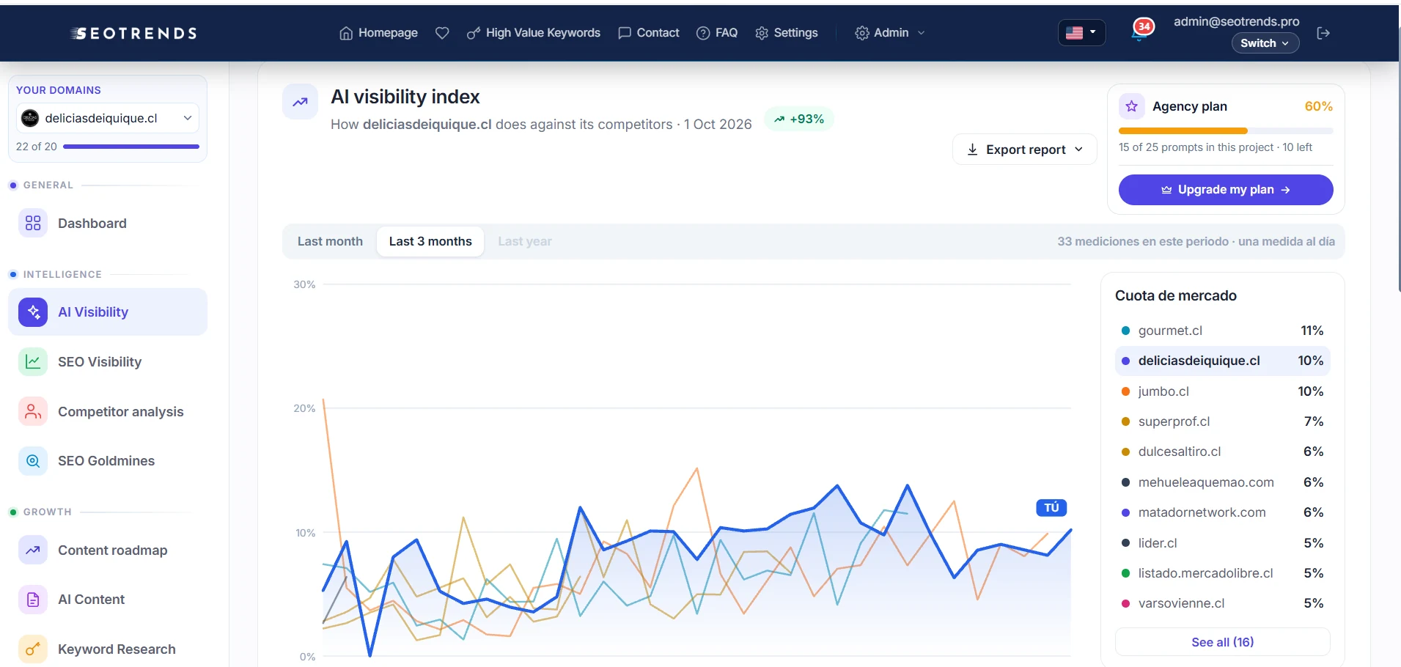This screenshot has height=667, width=1401.
Task: Select the Last 3 months period
Action: 430,241
